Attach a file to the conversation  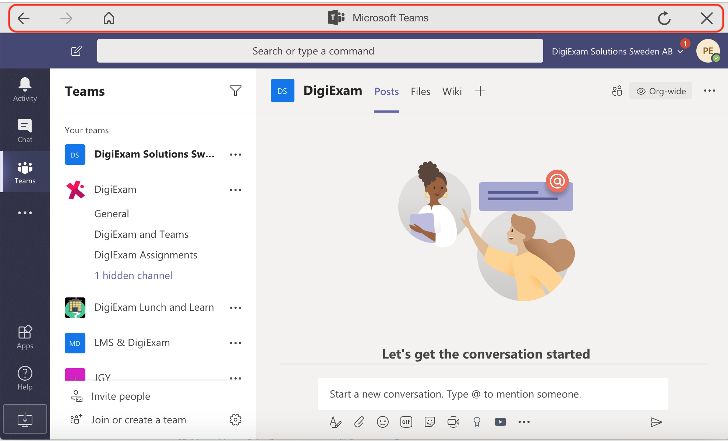[359, 422]
